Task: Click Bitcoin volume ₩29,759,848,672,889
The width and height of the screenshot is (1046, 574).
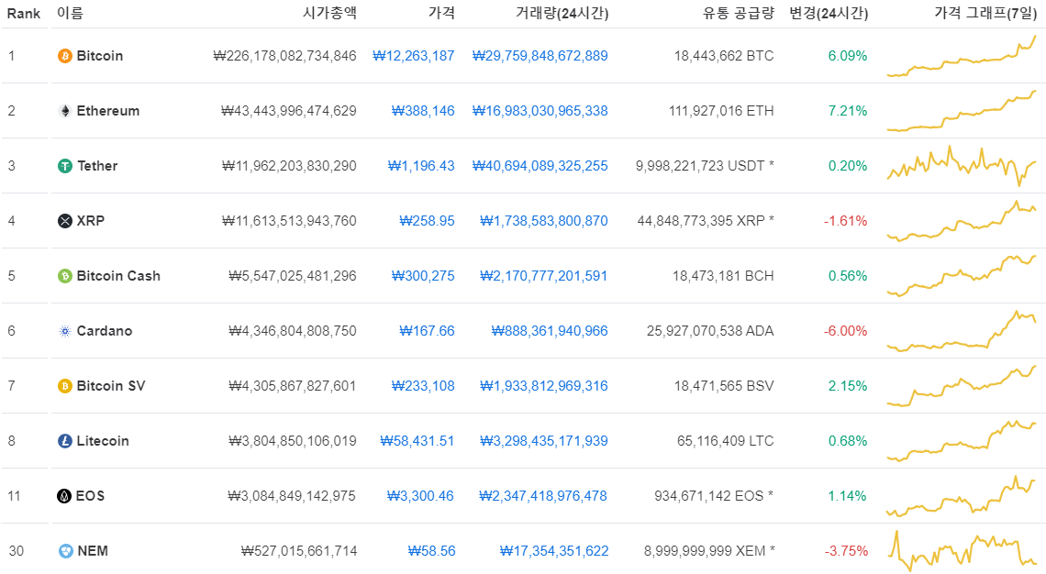Action: [540, 56]
